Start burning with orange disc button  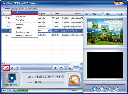(74, 80)
